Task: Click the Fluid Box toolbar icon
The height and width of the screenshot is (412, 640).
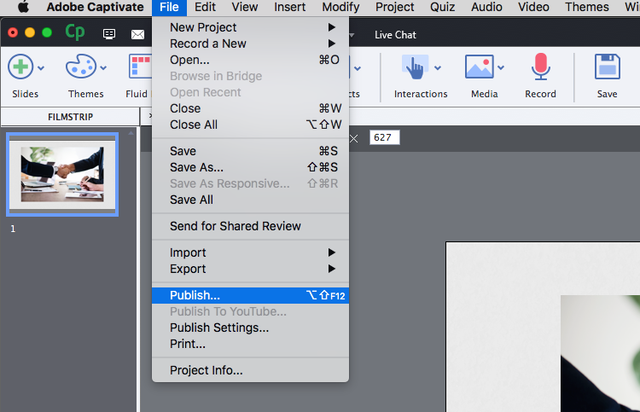Action: [140, 67]
